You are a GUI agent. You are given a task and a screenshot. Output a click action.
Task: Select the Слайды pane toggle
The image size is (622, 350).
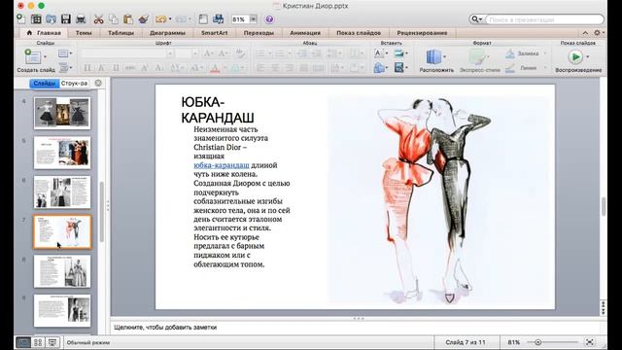pyautogui.click(x=45, y=84)
